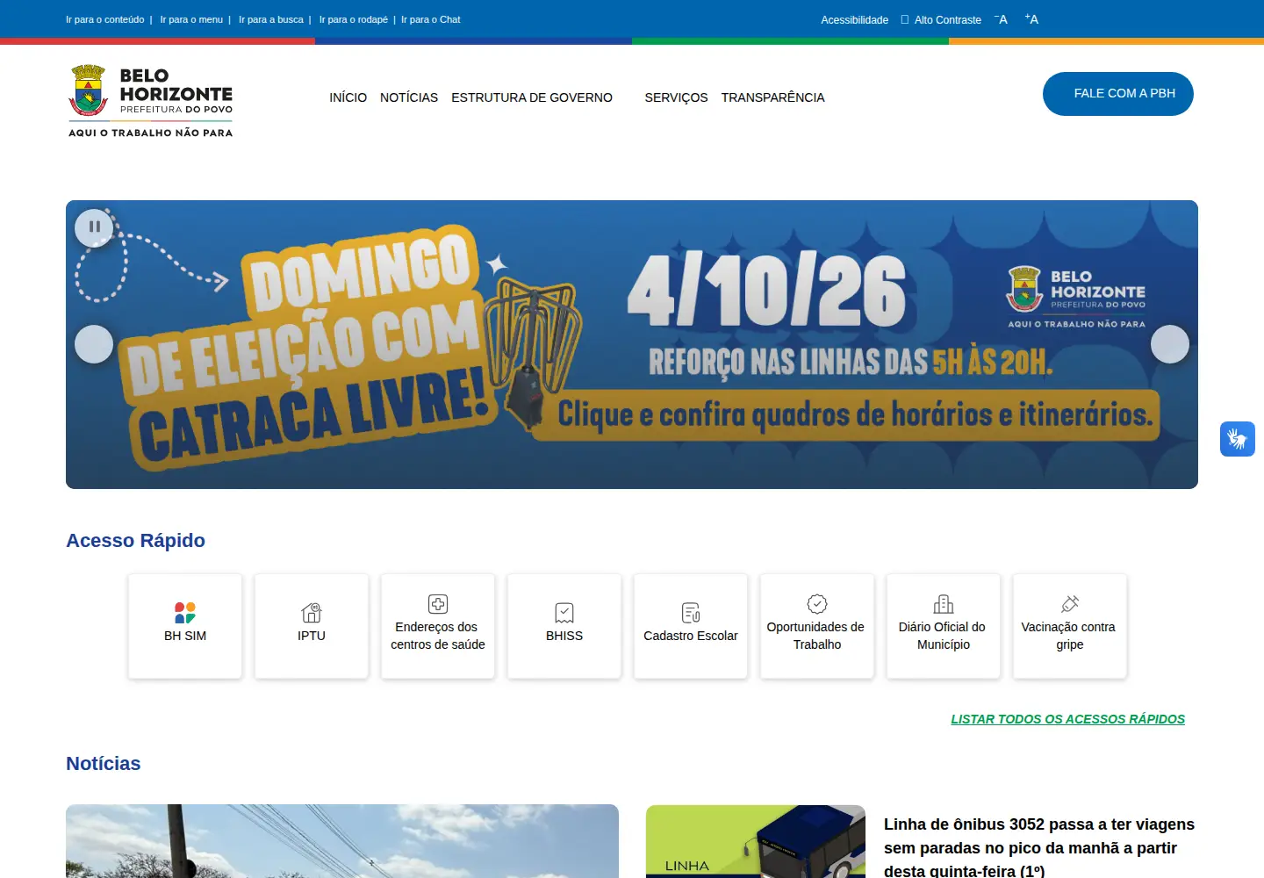Screen dimensions: 1264x878
Task: Open the TRANSPARÊNCIA menu item
Action: pos(773,97)
